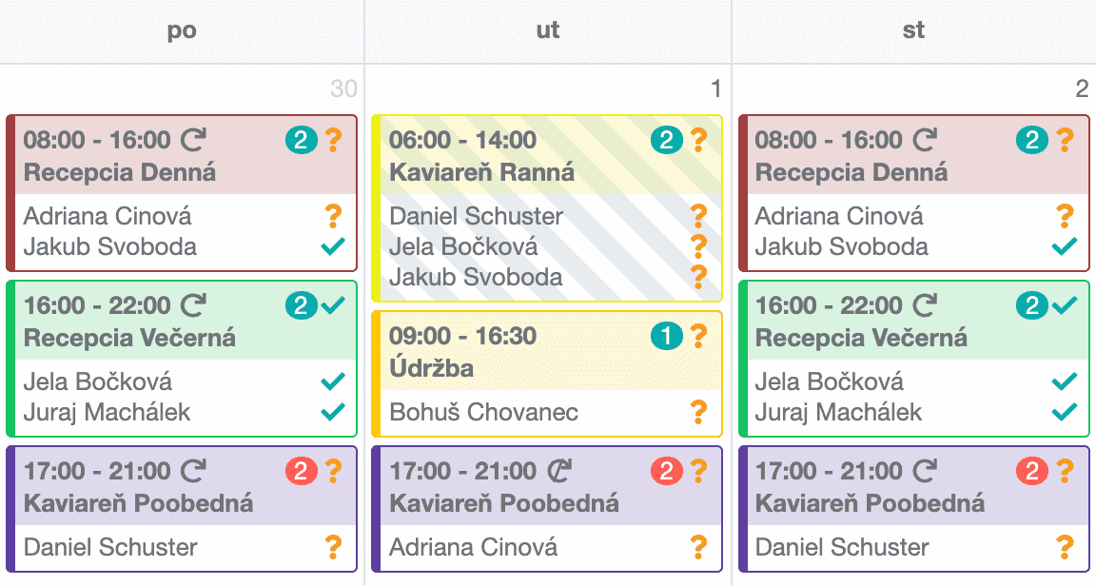
Task: Click orange question mark on Wednesday Recepcia Denná header
Action: pos(1065,140)
